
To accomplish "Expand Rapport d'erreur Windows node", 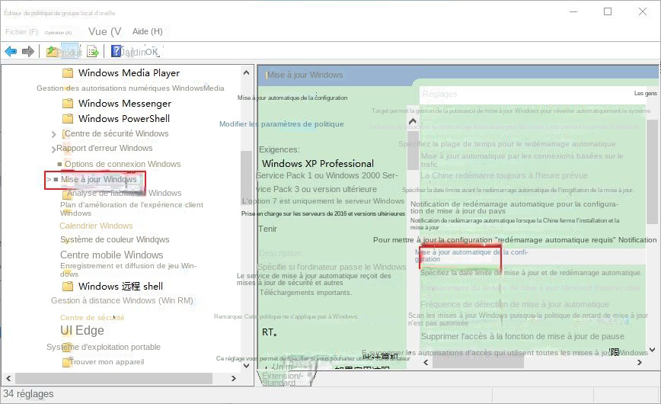I will coord(53,149).
